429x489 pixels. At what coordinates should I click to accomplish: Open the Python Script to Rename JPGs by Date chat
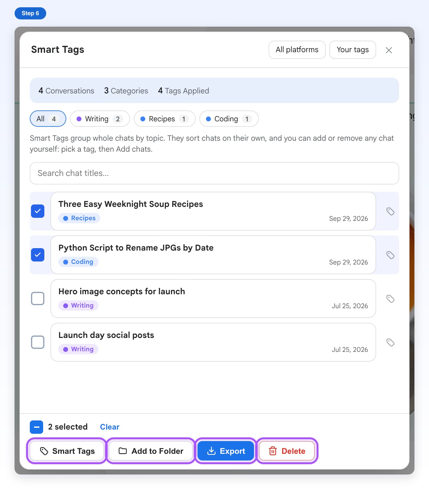pyautogui.click(x=213, y=255)
